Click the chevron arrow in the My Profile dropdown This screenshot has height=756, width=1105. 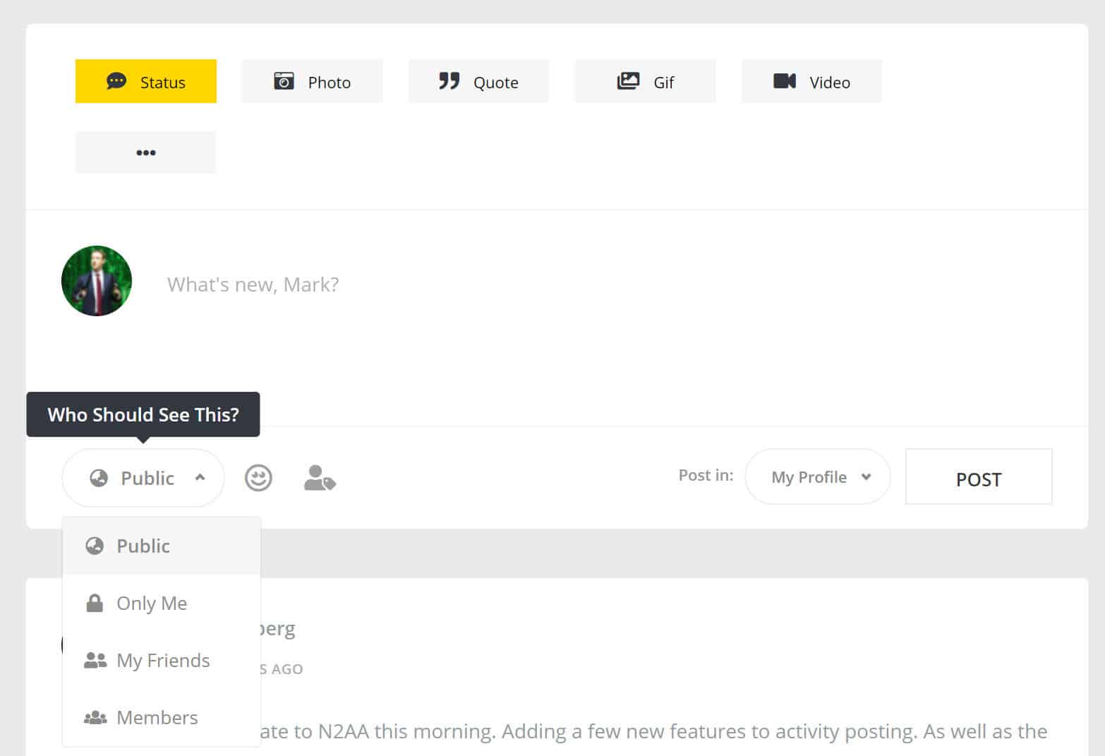click(866, 476)
